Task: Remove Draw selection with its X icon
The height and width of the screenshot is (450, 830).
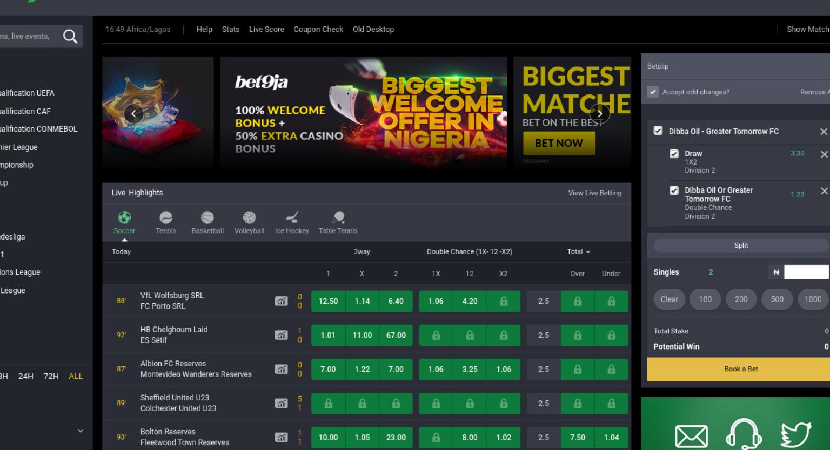Action: click(x=824, y=154)
